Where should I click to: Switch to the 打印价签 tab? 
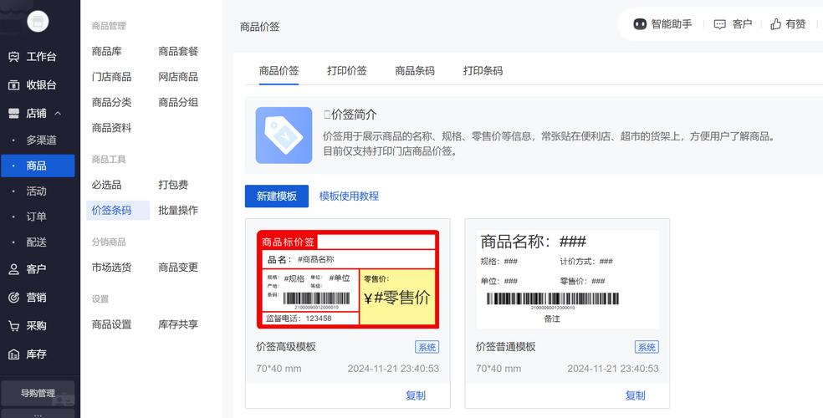[346, 71]
